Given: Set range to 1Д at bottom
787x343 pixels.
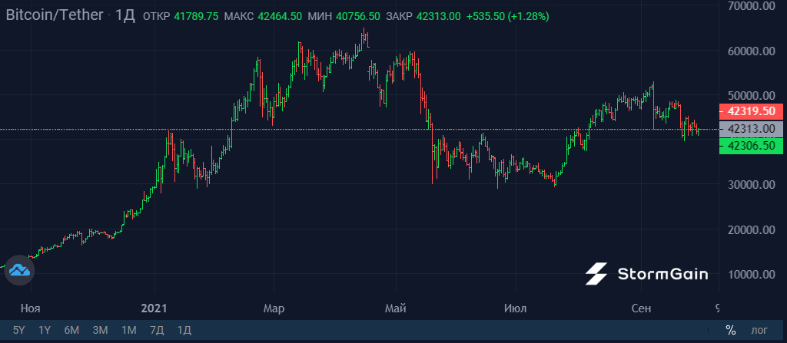Looking at the screenshot, I should 184,330.
